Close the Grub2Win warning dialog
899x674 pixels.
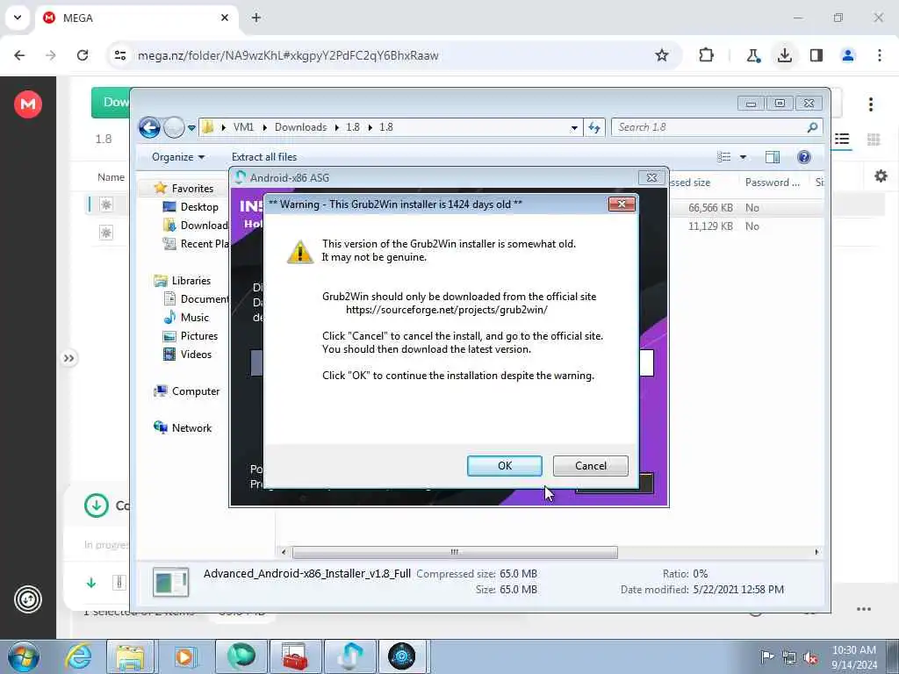[622, 204]
